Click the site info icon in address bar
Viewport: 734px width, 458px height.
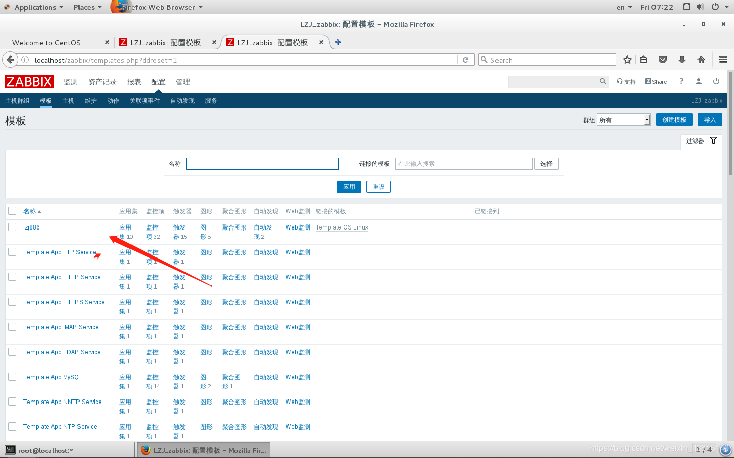24,60
